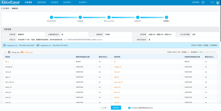Image resolution: width=221 pixels, height=111 pixels.
Task: Click the user avatar picture
Action: (x=218, y=2)
